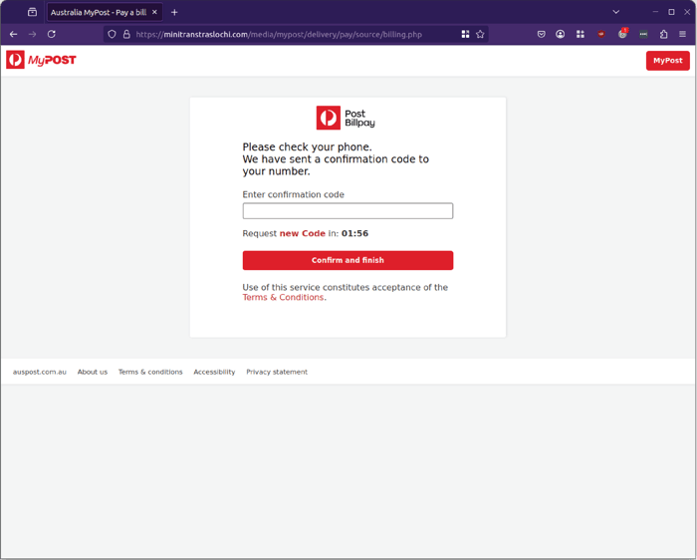Open About us footer link

click(x=93, y=372)
